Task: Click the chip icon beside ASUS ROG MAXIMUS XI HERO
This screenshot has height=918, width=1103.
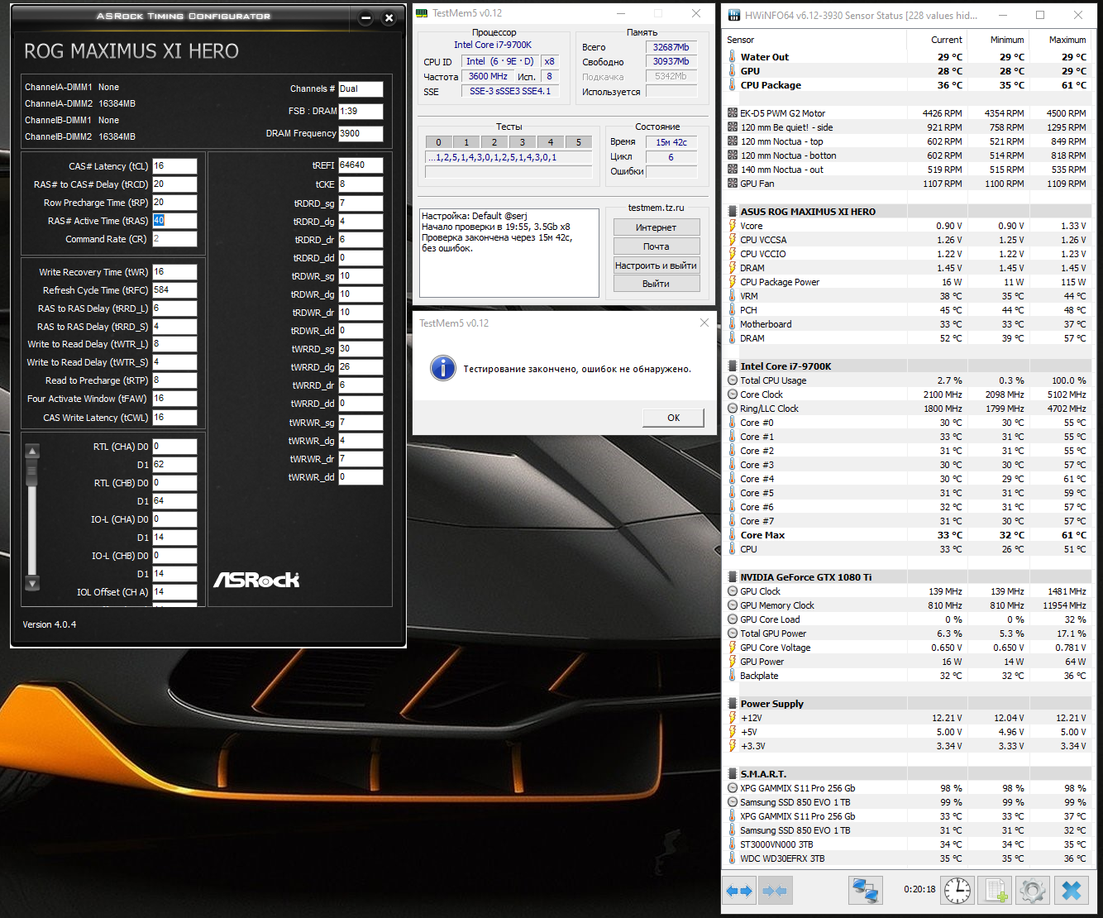Action: coord(733,212)
